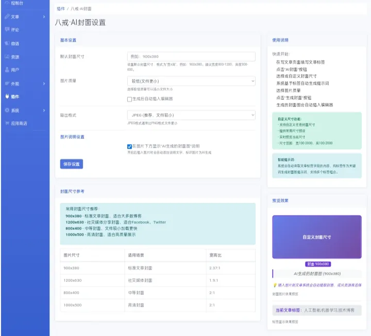Click 1200x630 in the size table

pyautogui.click(x=73, y=280)
